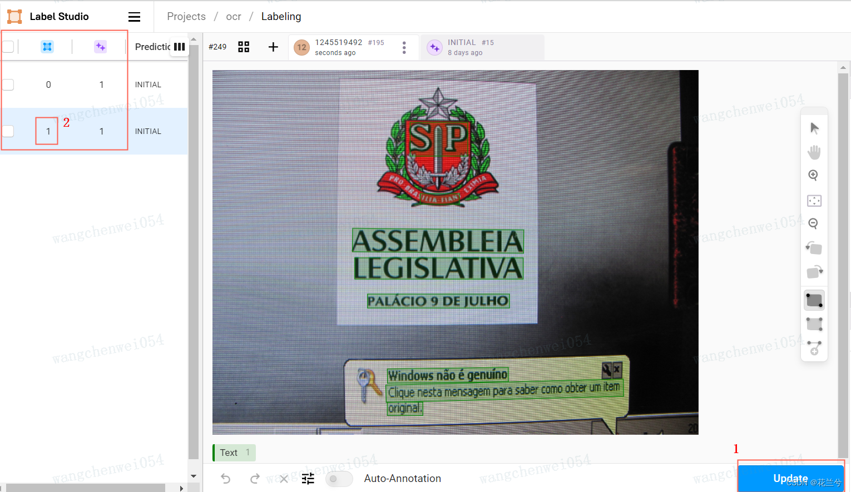851x492 pixels.
Task: Open annotation options three-dot menu
Action: [x=404, y=48]
